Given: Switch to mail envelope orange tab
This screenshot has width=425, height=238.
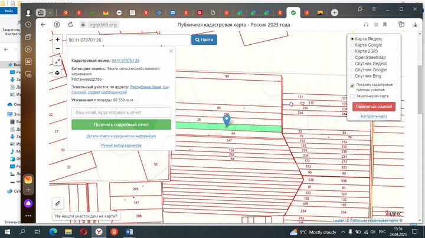Looking at the screenshot, I should 106,13.
